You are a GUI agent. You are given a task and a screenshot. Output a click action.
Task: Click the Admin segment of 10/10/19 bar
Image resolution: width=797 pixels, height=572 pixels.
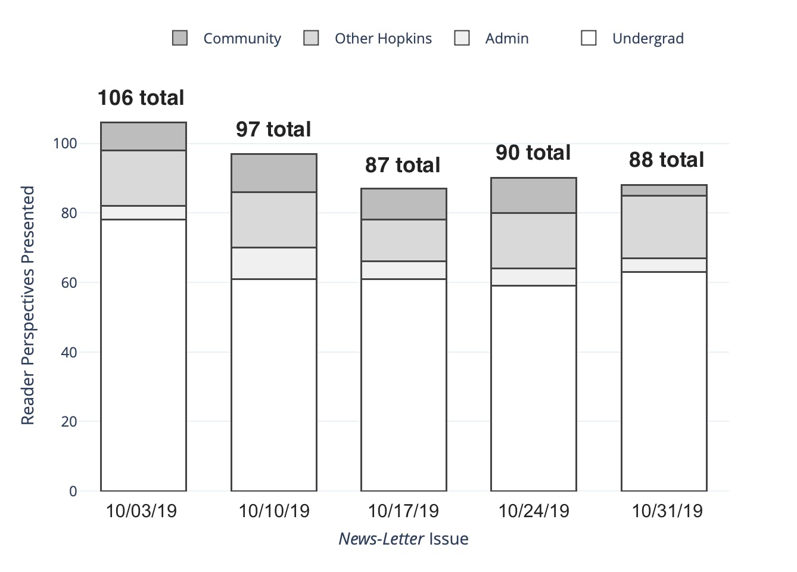coord(274,263)
